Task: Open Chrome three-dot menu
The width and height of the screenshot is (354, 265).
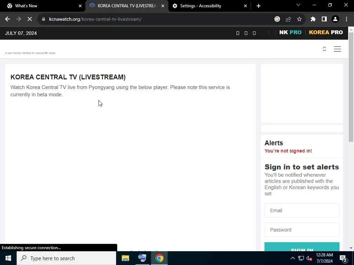Action: pos(346,19)
